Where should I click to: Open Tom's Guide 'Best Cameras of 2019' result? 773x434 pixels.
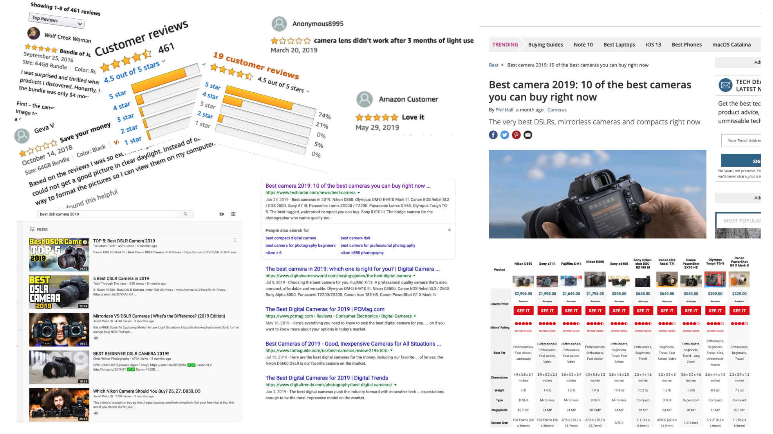coord(353,344)
